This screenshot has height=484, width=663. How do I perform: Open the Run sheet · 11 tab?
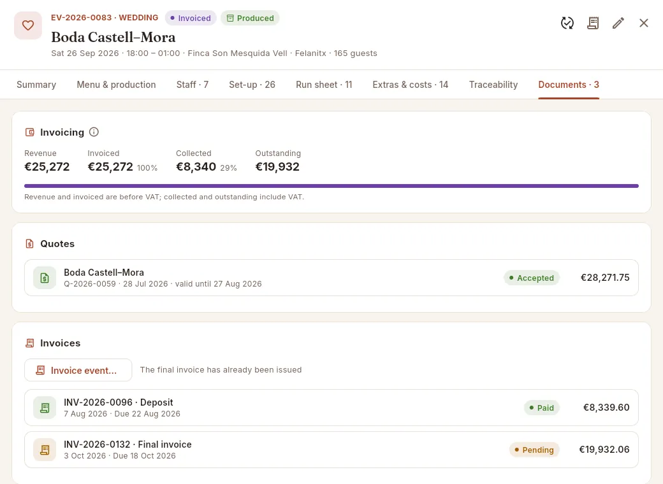[x=324, y=85]
